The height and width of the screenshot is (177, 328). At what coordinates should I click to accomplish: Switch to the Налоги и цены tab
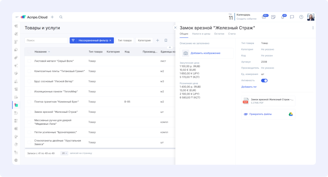pos(201,34)
